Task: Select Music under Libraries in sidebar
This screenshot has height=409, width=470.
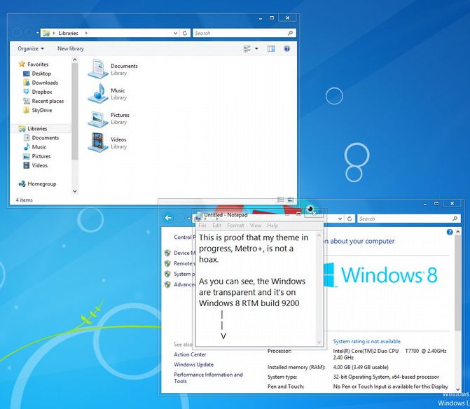Action: click(39, 147)
